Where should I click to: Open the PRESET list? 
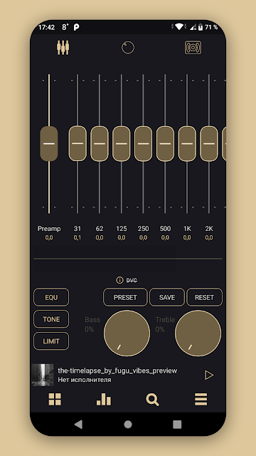(125, 297)
